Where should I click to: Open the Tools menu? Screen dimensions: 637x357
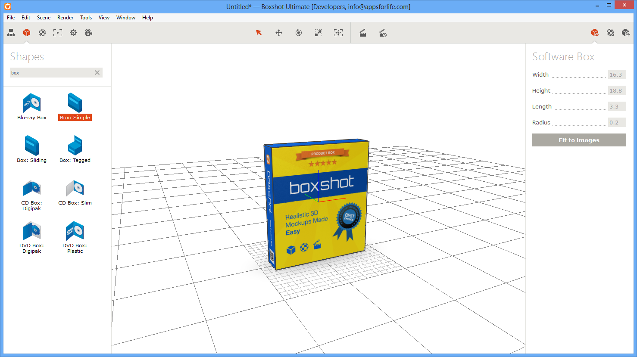[x=86, y=18]
